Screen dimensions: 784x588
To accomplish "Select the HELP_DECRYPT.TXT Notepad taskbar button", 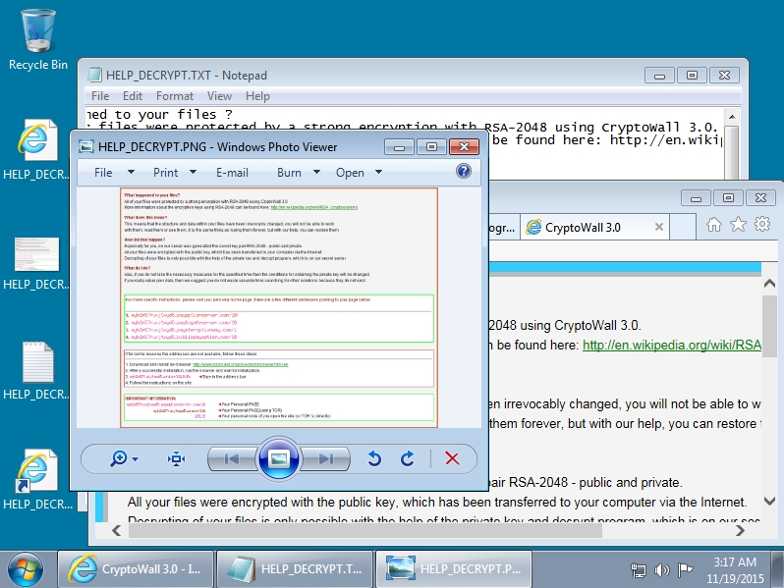I will tap(296, 568).
